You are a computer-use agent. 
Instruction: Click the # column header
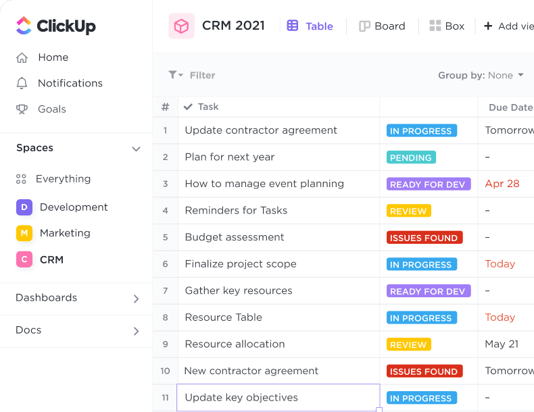click(166, 107)
